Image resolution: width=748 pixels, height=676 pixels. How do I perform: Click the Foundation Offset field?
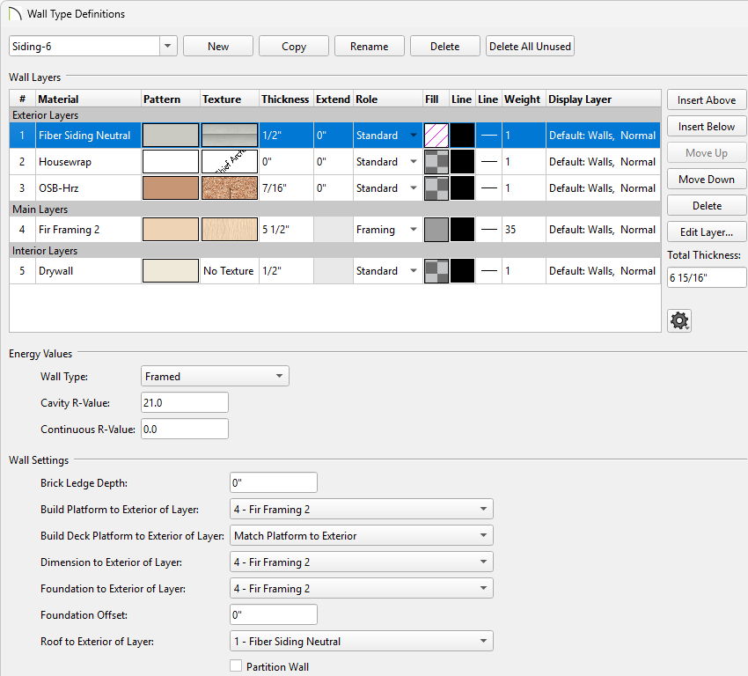click(274, 615)
